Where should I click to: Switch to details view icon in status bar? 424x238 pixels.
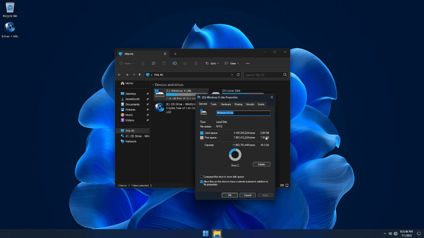[x=282, y=185]
